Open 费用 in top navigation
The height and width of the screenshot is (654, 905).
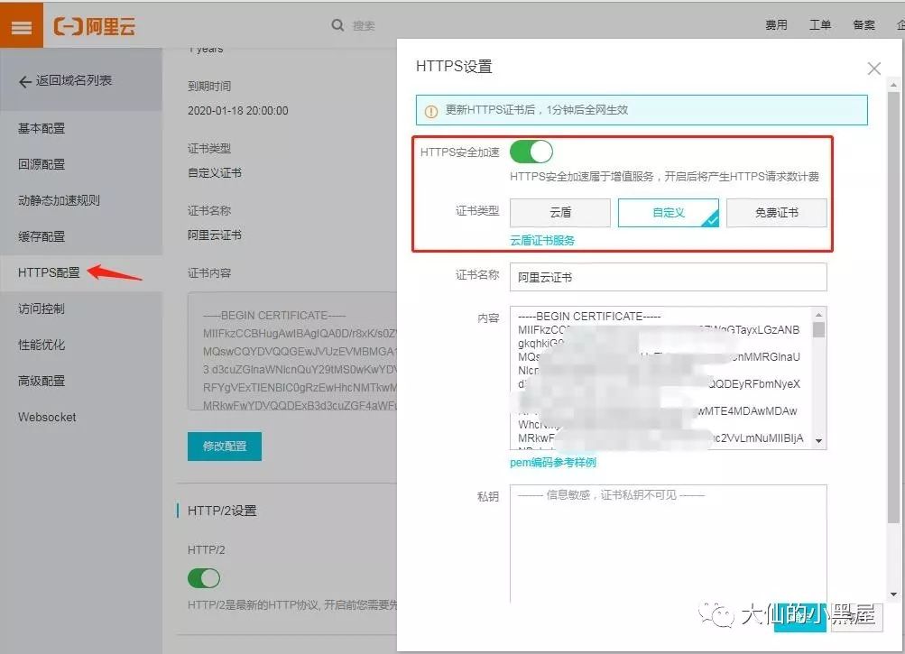coord(776,25)
